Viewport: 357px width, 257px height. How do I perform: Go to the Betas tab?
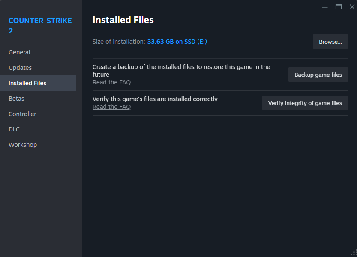[16, 99]
